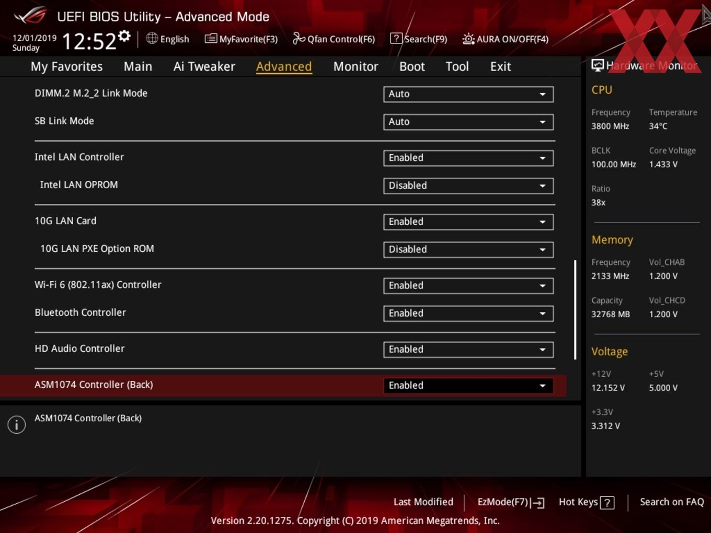Open clock settings gear icon
This screenshot has height=533, width=711.
tap(124, 36)
